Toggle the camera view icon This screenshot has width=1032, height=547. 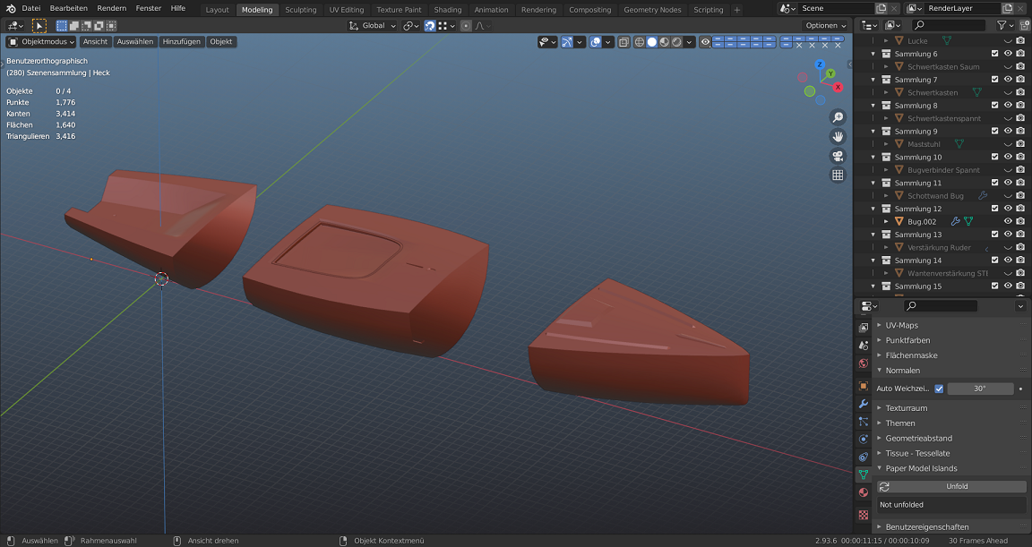(x=838, y=156)
